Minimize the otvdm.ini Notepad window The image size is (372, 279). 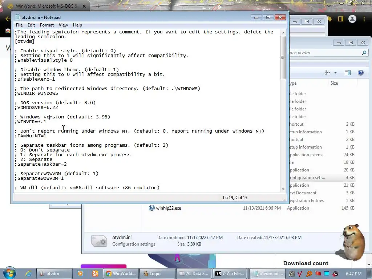pos(256,17)
